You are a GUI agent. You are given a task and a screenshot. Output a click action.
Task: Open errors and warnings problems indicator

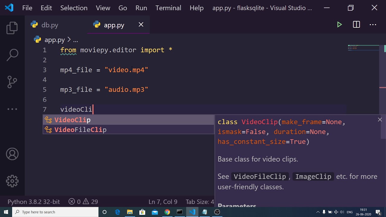[x=83, y=202]
